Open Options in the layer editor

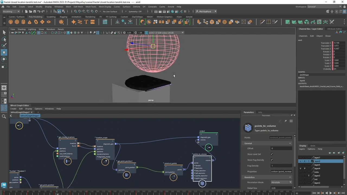[x=311, y=149]
